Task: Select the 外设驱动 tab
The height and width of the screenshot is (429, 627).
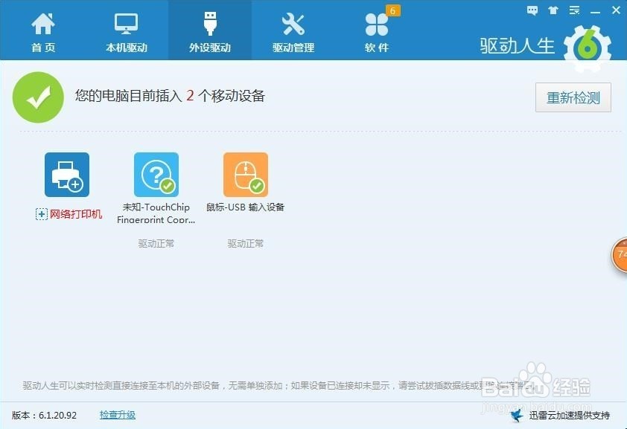Action: tap(210, 32)
